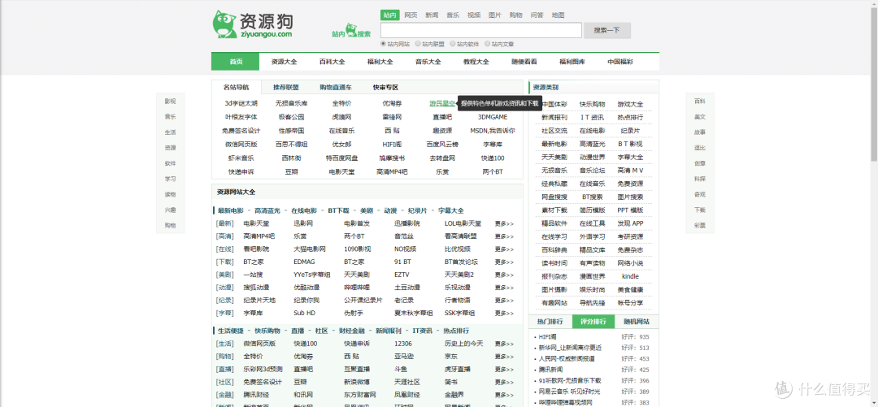878x407 pixels.
Task: Select the 站内联盟 radio button
Action: click(x=418, y=43)
